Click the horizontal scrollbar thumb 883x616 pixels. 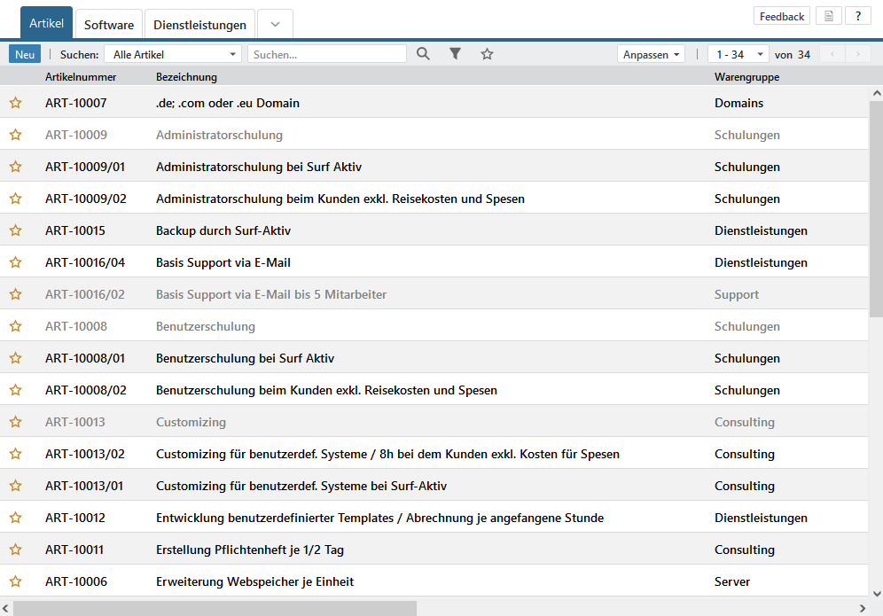click(x=215, y=608)
